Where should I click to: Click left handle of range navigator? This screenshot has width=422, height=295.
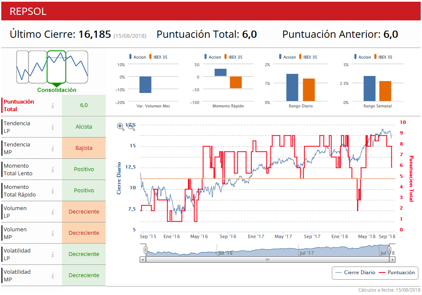[146, 250]
